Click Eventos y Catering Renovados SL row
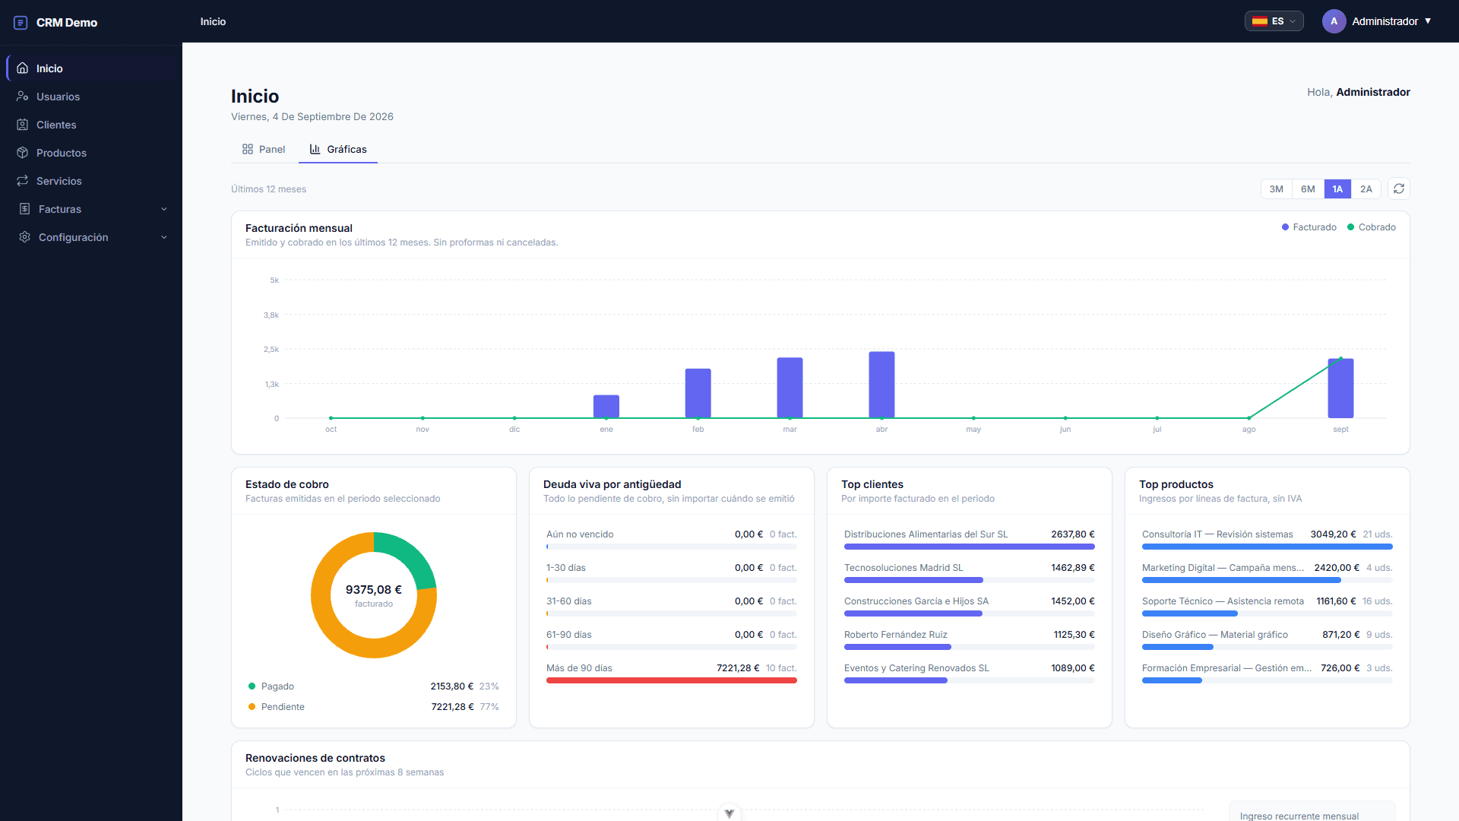The image size is (1459, 821). point(969,673)
